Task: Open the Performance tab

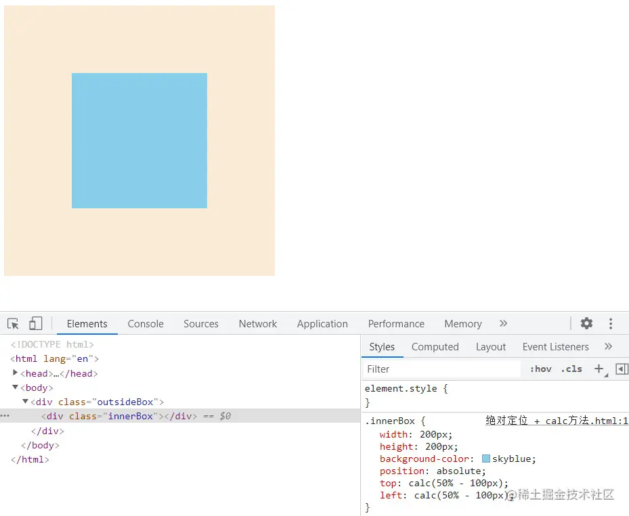Action: coord(396,324)
